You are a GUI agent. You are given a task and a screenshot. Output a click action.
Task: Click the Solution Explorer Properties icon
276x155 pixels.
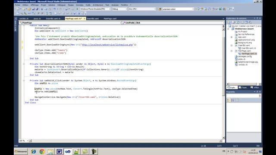(x=229, y=22)
